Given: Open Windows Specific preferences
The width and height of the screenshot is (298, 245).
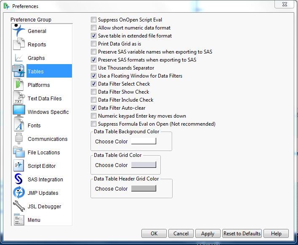Looking at the screenshot, I should 48,112.
